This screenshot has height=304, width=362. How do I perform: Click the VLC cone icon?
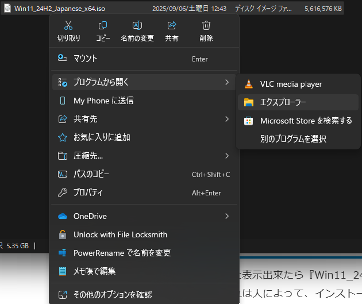249,84
